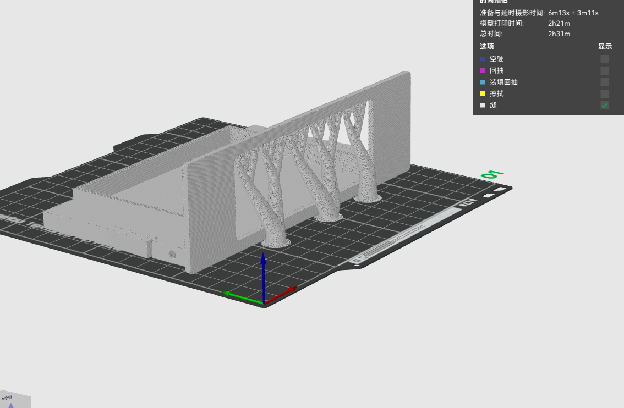Click the blue 空驶 color swatch
Image resolution: width=624 pixels, height=408 pixels.
[483, 59]
